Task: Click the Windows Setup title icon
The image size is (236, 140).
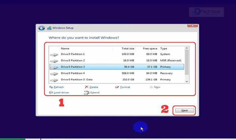Action: pos(49,28)
